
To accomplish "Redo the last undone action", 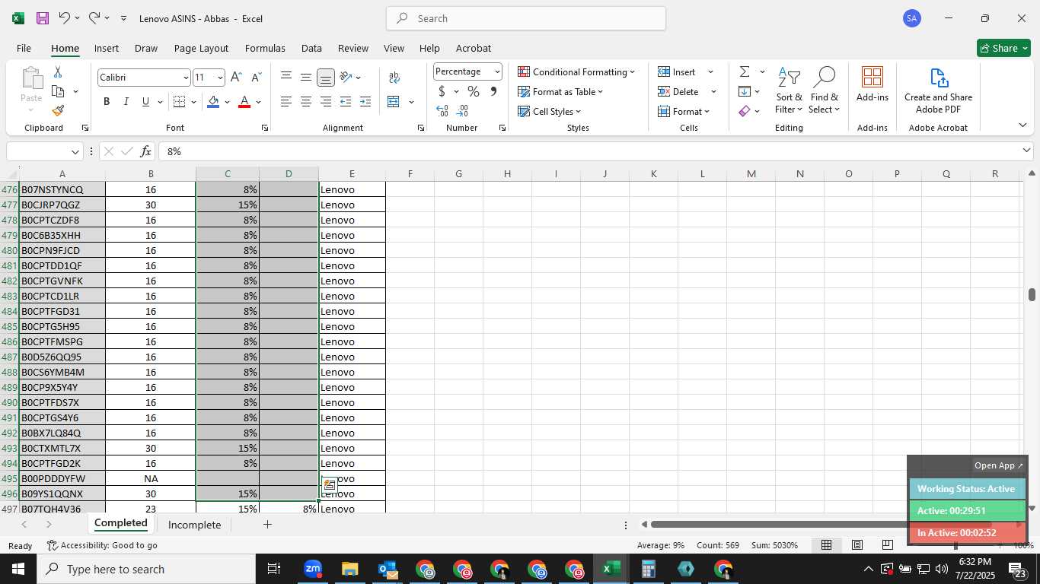I will point(94,18).
